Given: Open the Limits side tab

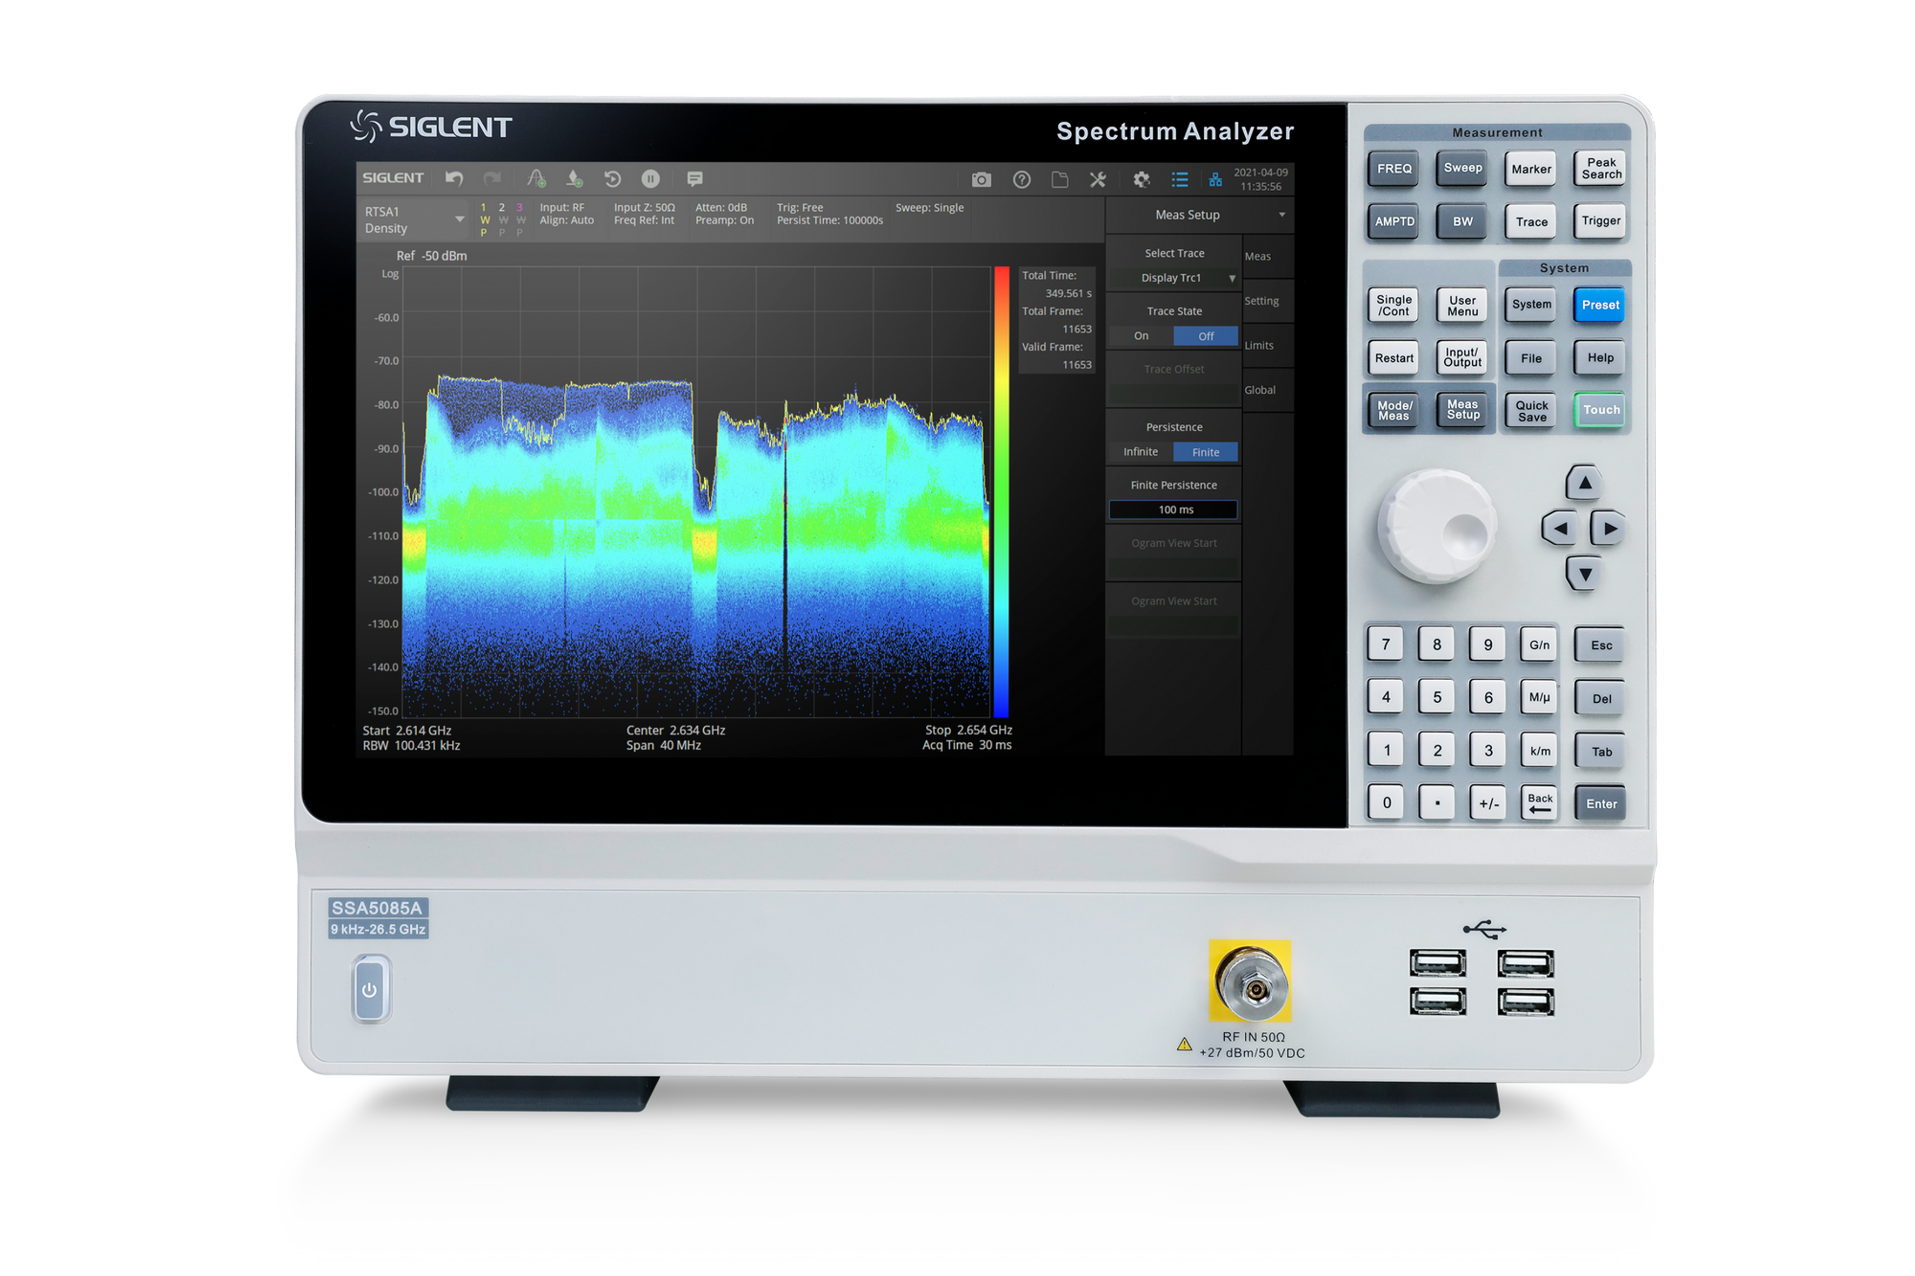Looking at the screenshot, I should click(x=1259, y=345).
